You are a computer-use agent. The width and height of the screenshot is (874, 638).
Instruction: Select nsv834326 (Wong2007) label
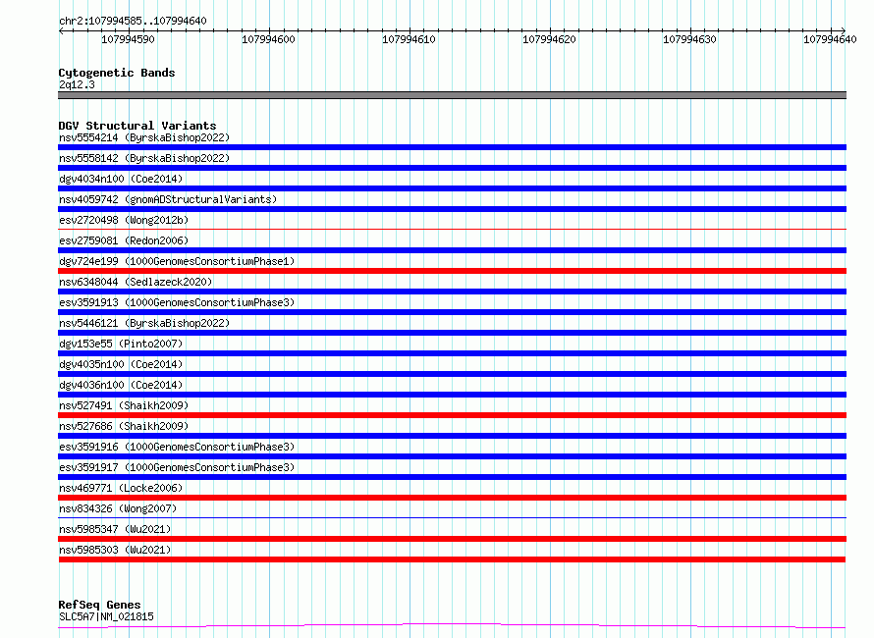(x=118, y=508)
